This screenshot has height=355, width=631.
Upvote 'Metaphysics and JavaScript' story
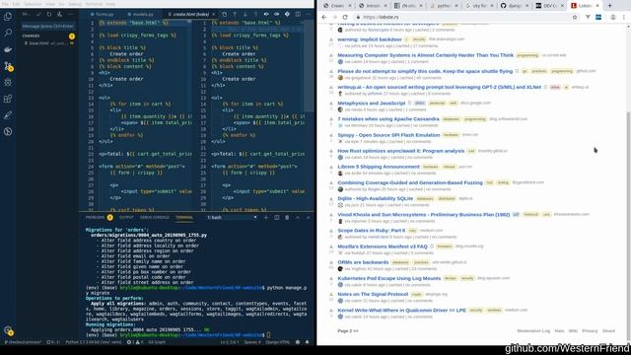[x=331, y=103]
